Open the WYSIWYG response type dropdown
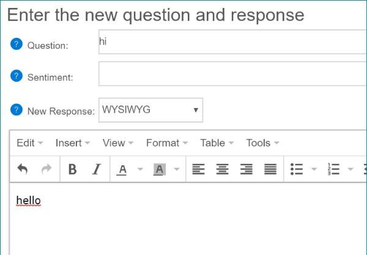 pyautogui.click(x=150, y=110)
